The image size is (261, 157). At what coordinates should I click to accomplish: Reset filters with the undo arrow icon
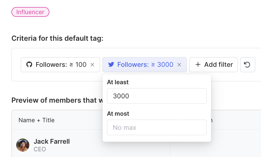tap(247, 65)
